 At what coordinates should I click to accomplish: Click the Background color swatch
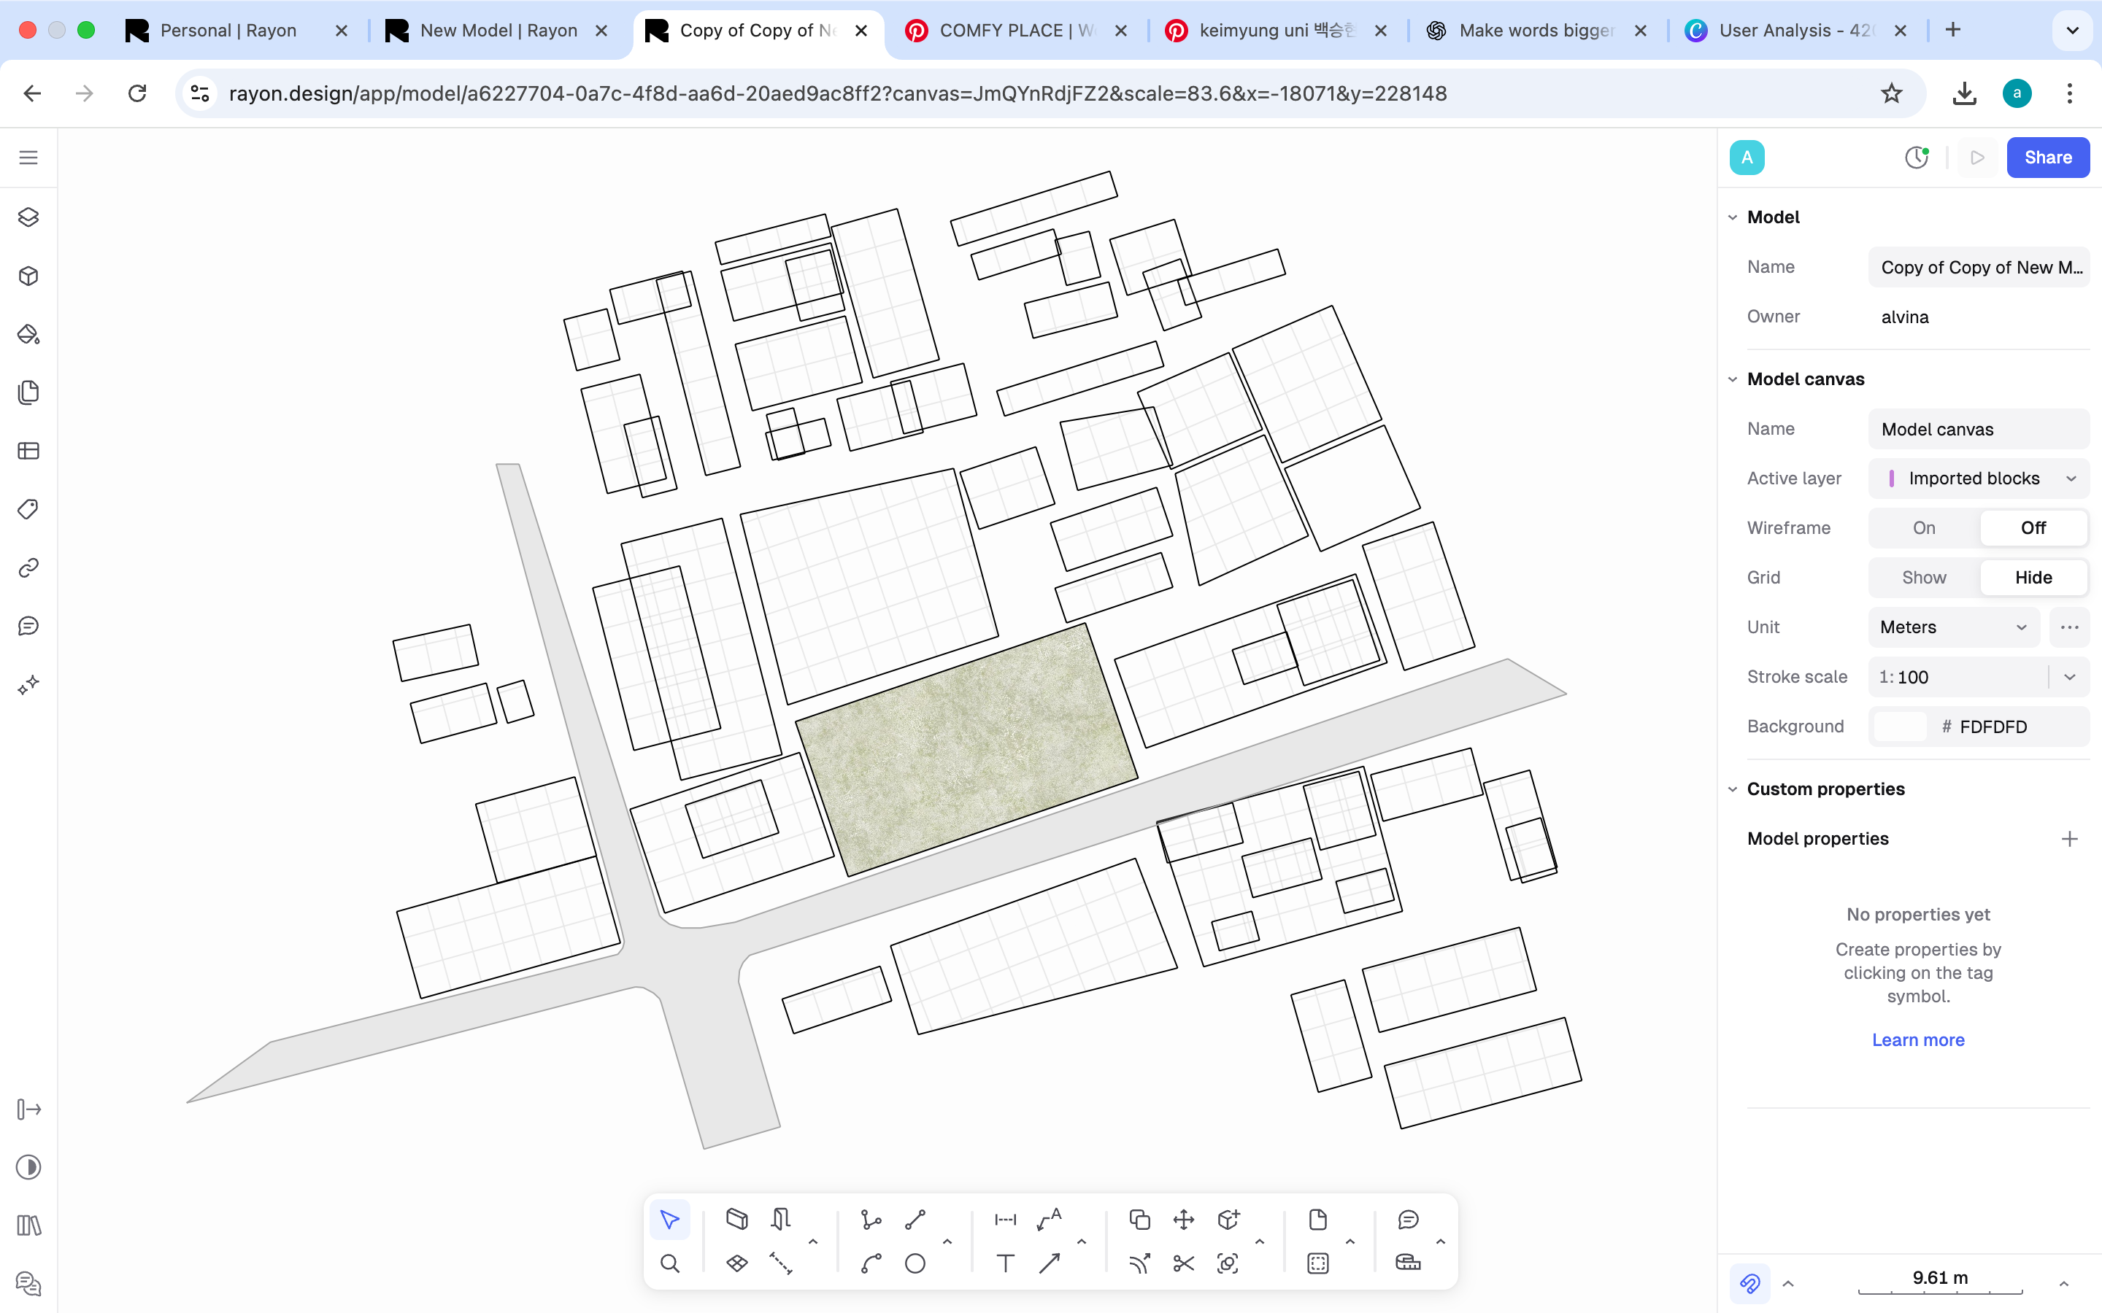[1900, 727]
